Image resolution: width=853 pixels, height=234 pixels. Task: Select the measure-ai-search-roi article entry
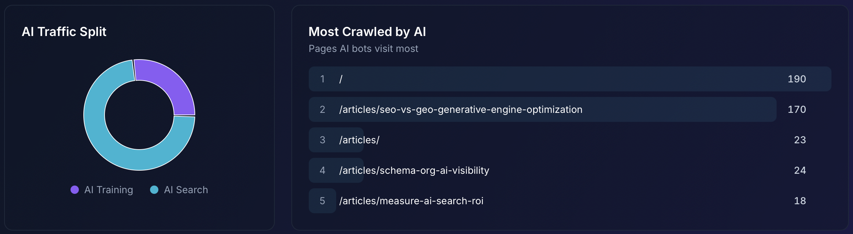point(412,201)
